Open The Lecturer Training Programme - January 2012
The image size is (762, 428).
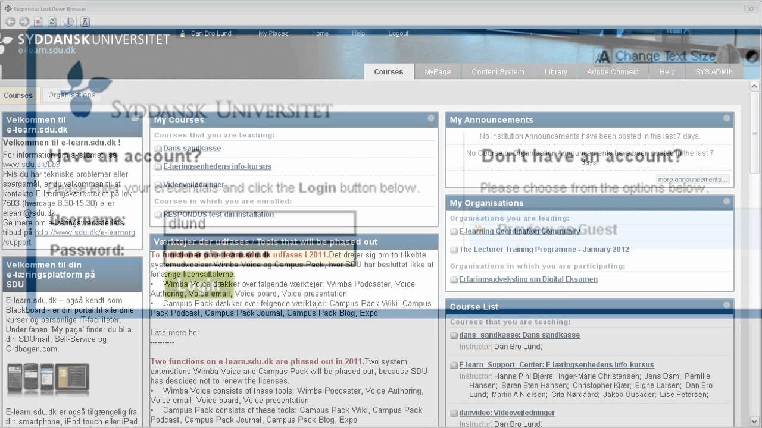[x=544, y=250]
